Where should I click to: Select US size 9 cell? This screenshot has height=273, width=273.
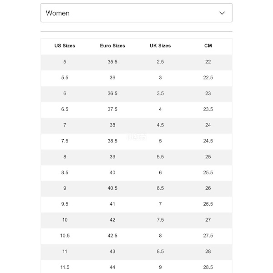point(65,188)
